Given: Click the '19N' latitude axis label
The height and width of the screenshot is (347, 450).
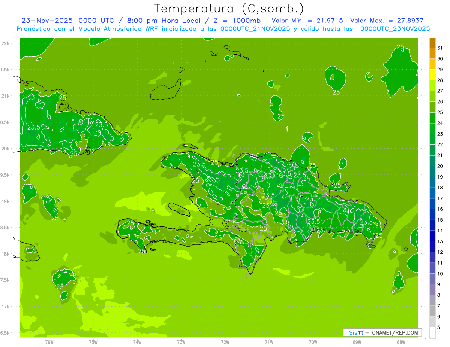Looking at the screenshot, I should click(x=6, y=201).
